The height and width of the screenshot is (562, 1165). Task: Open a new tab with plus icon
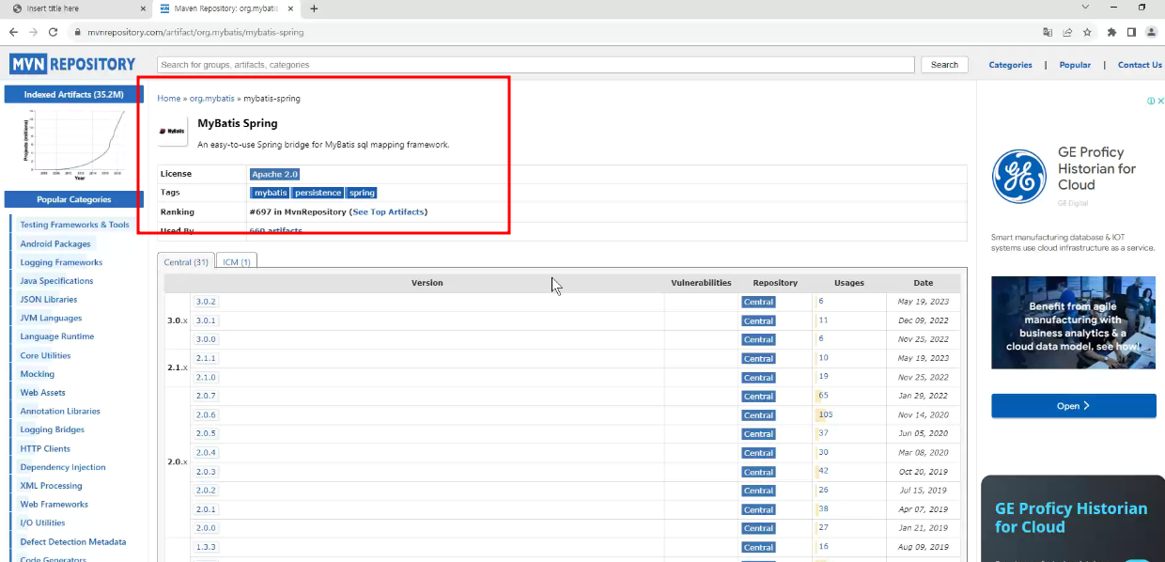314,8
